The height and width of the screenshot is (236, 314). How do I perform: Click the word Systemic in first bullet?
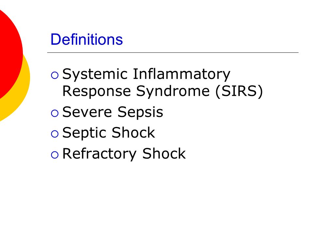pos(95,75)
